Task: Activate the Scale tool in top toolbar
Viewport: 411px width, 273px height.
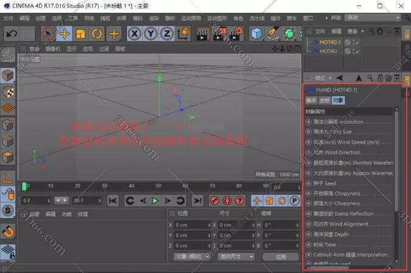Action: click(x=80, y=34)
